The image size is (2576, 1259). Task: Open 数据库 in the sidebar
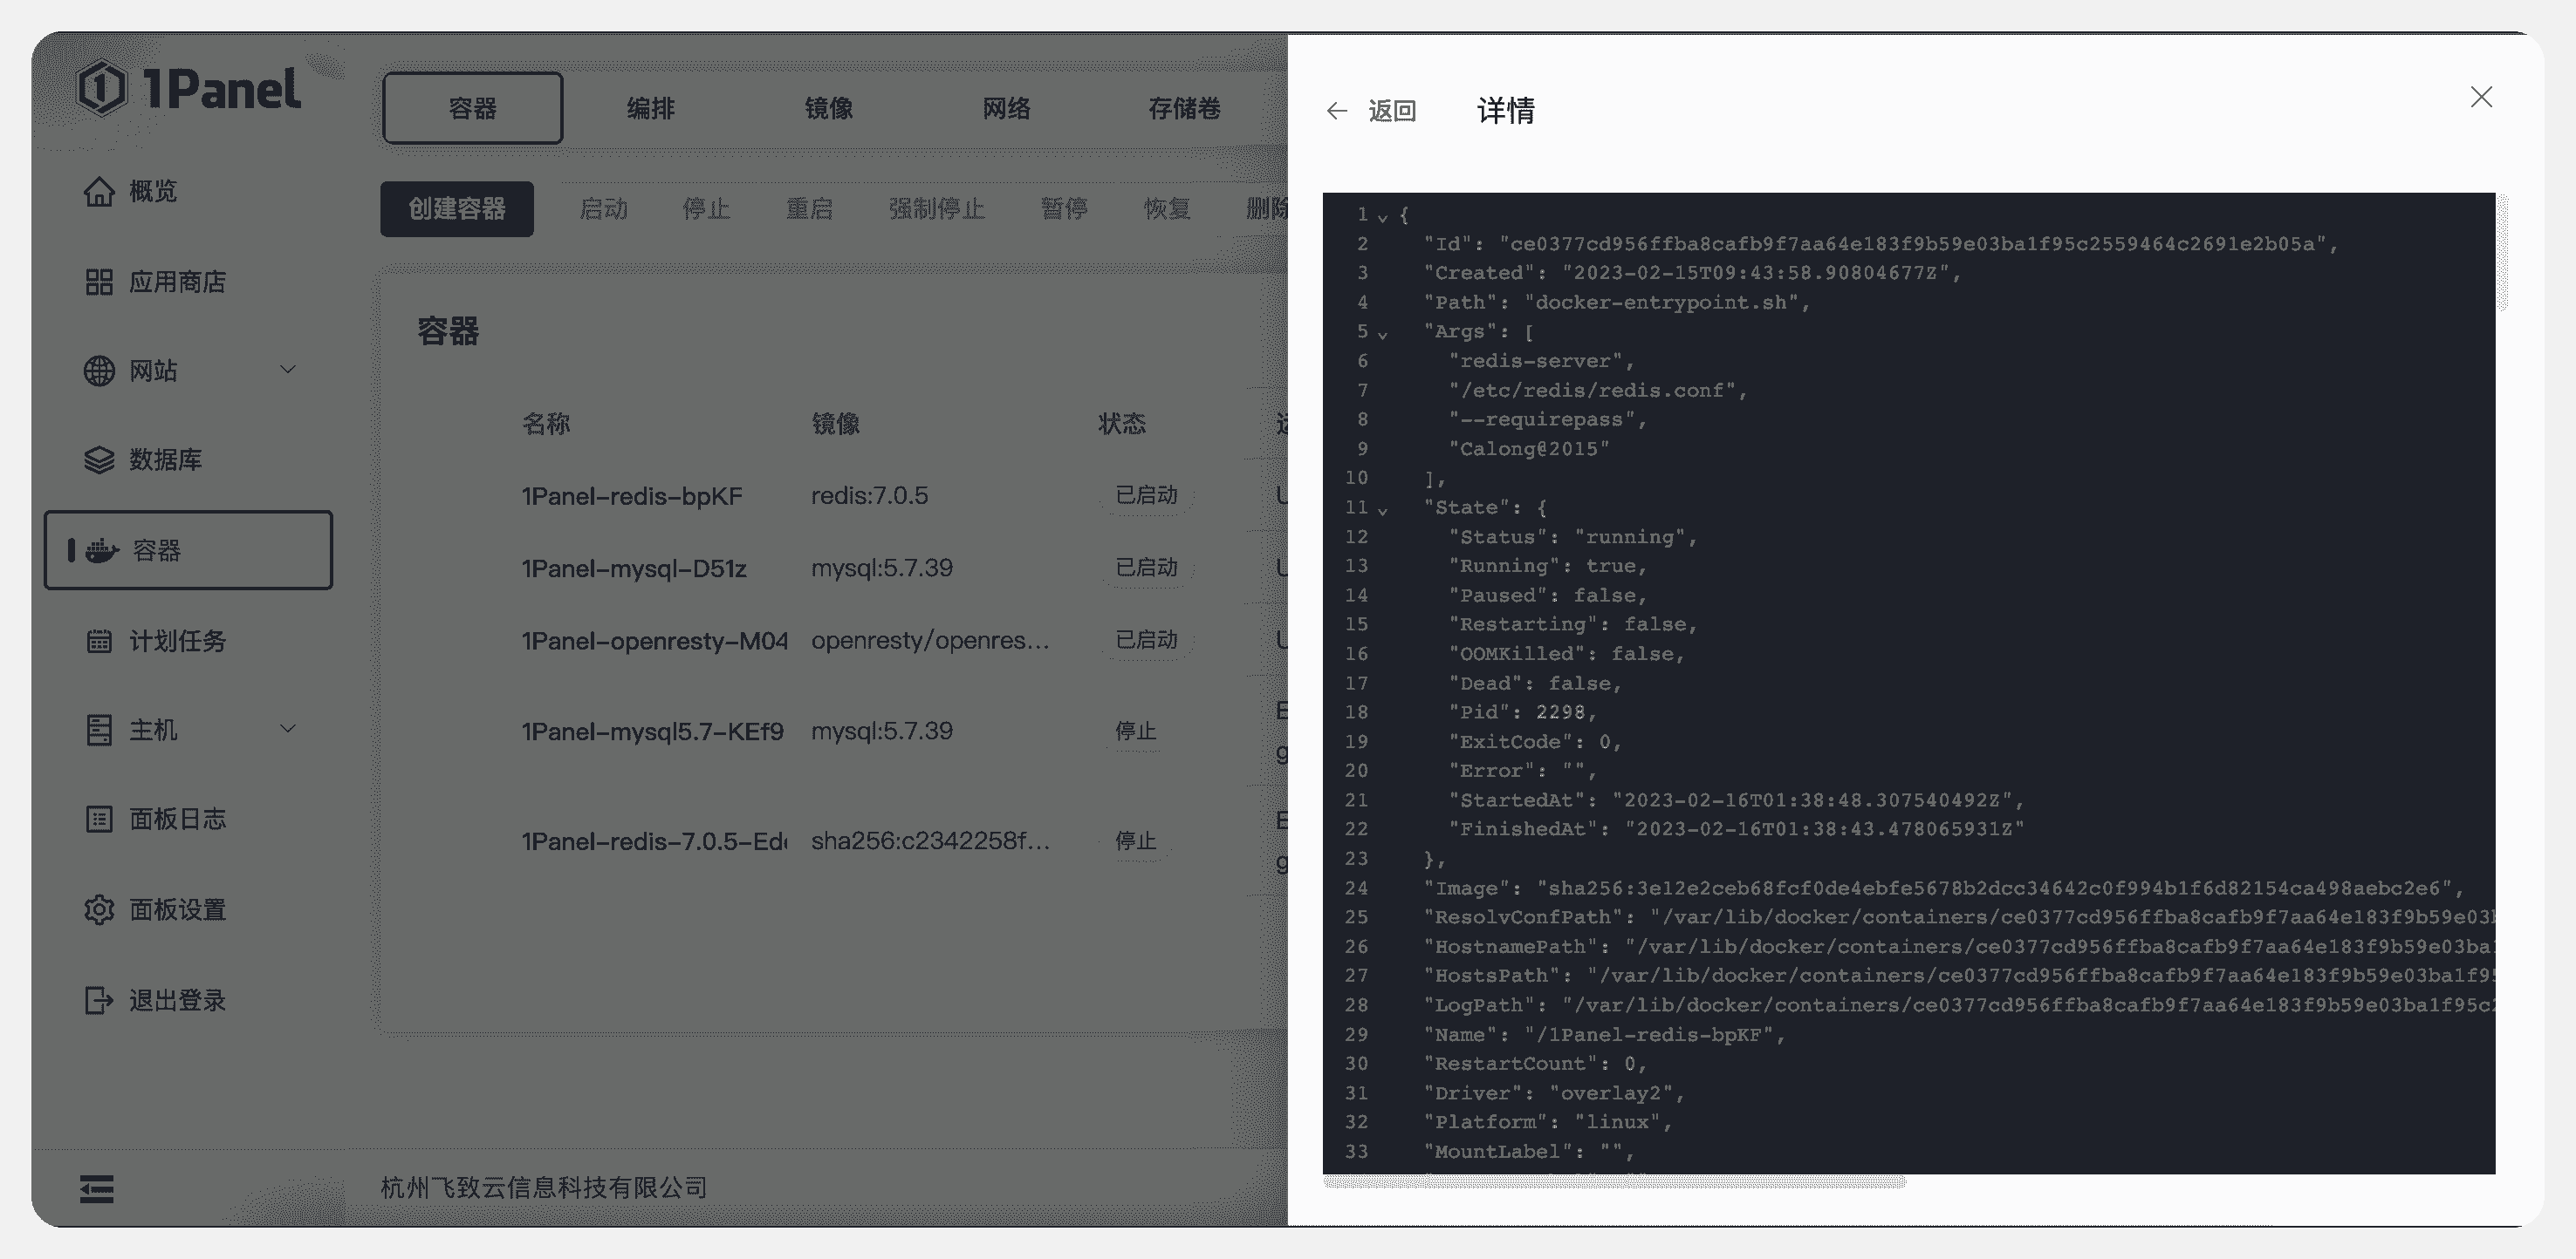click(x=165, y=459)
